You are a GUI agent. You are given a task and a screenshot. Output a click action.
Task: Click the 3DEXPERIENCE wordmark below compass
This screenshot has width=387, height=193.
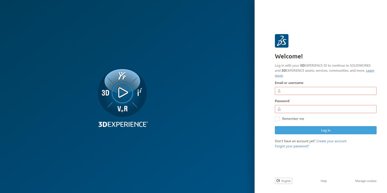[123, 124]
